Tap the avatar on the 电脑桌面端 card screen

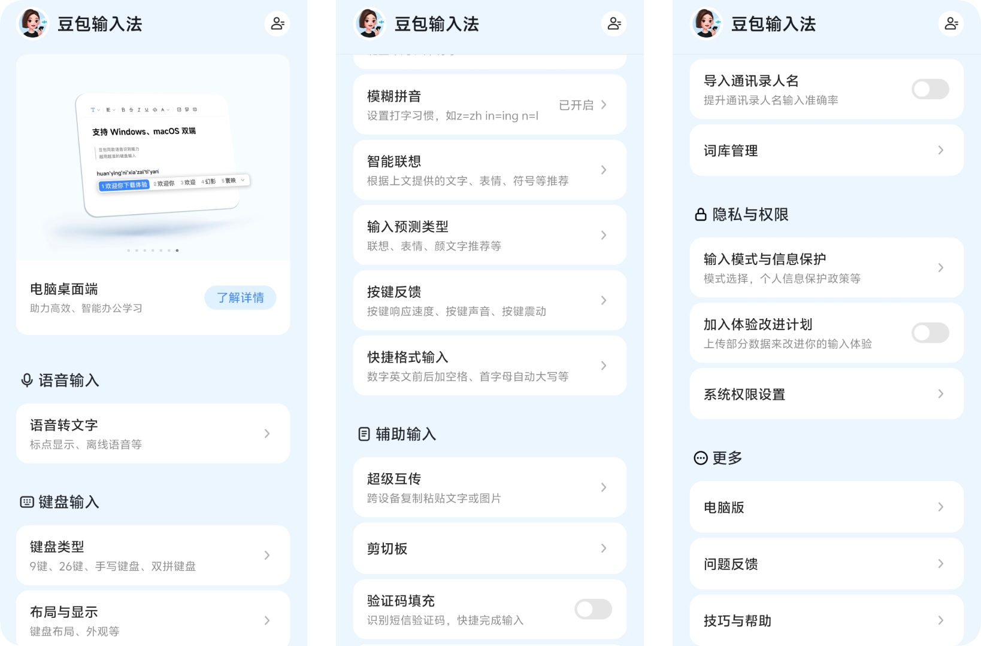34,23
